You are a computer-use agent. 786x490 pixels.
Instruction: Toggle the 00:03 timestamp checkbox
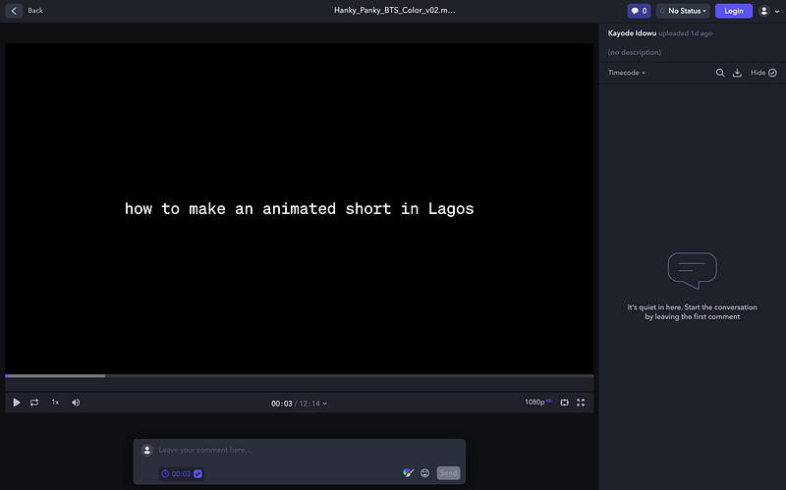point(197,473)
